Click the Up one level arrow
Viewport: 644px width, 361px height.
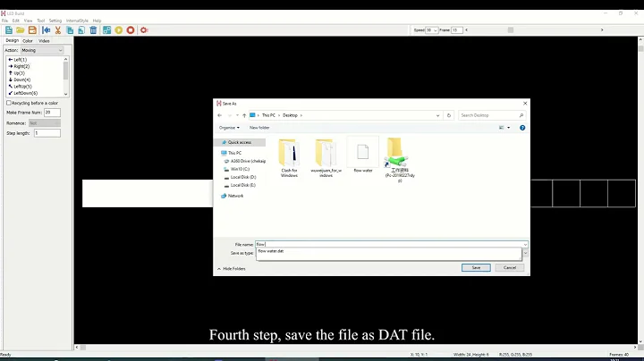click(244, 115)
